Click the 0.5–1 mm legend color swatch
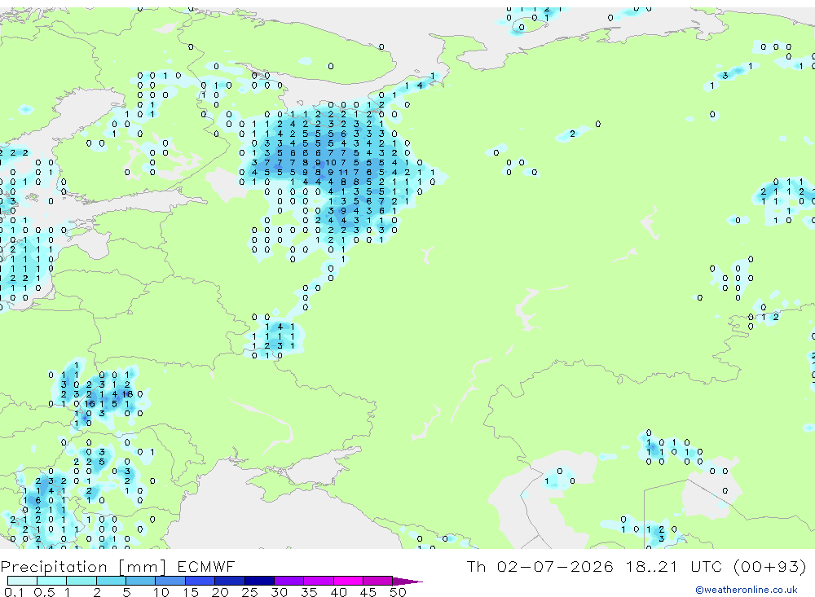Viewport: 815px width, 597px height. coord(52,581)
